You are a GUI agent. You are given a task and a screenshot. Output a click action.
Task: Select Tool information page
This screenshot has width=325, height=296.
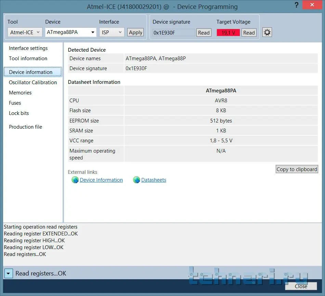[28, 59]
